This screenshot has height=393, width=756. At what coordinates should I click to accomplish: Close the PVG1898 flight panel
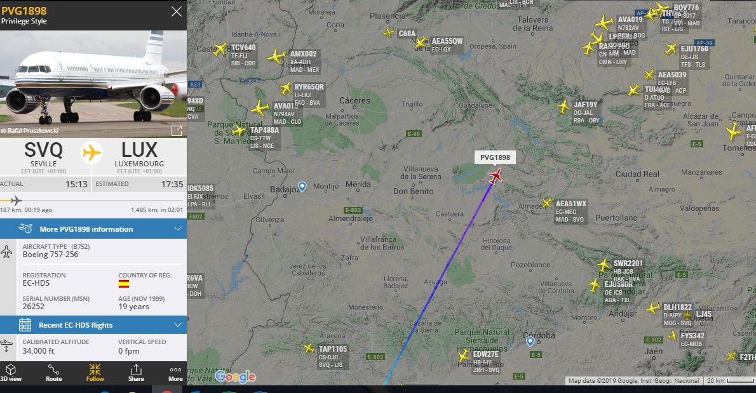[x=177, y=11]
